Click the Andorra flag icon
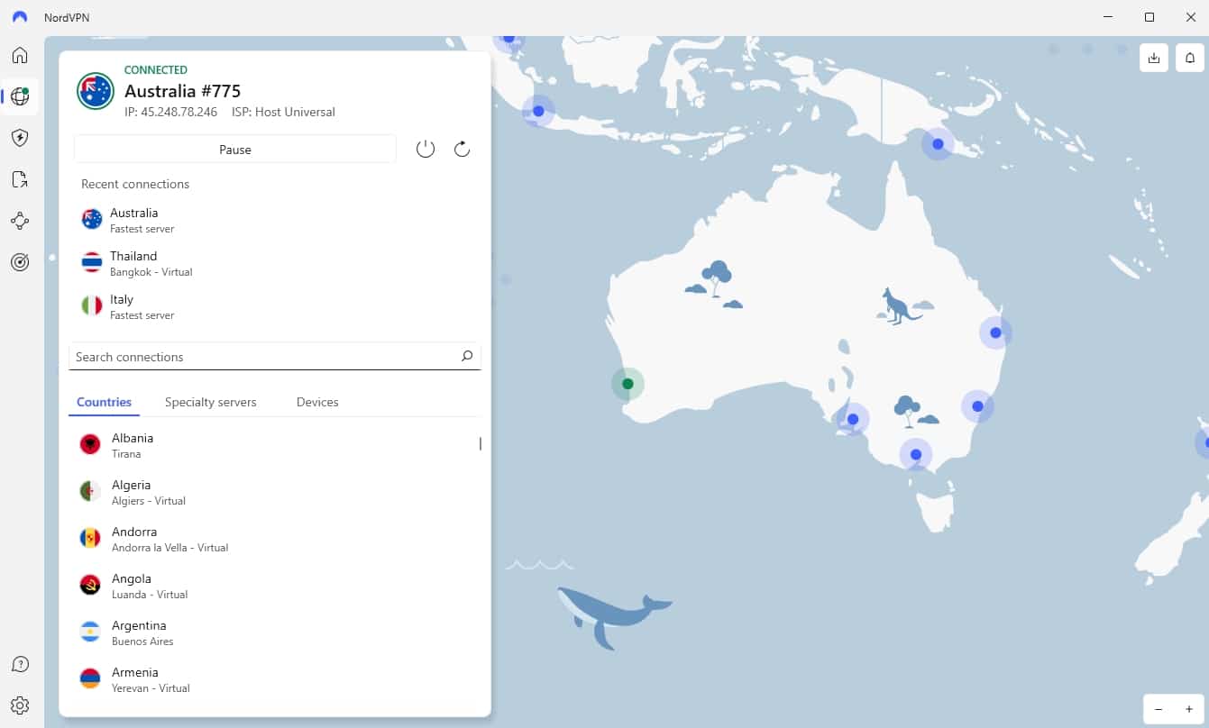This screenshot has width=1209, height=728. [x=90, y=538]
